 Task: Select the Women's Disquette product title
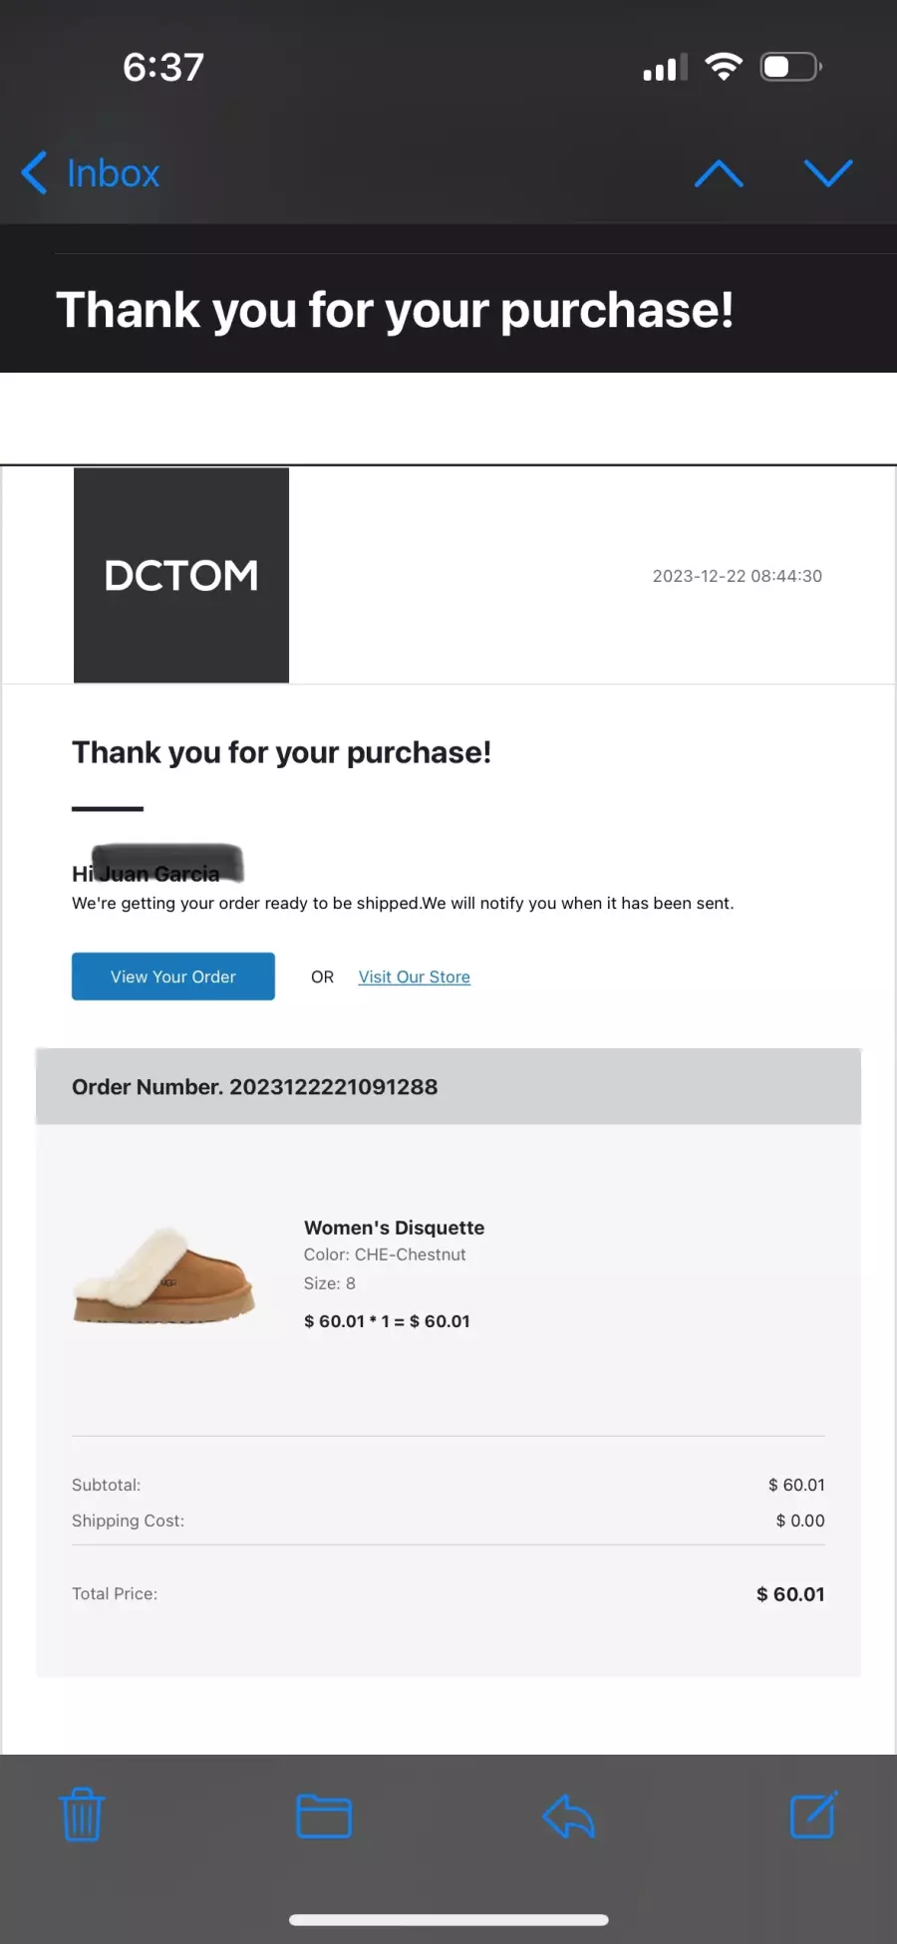395,1228
